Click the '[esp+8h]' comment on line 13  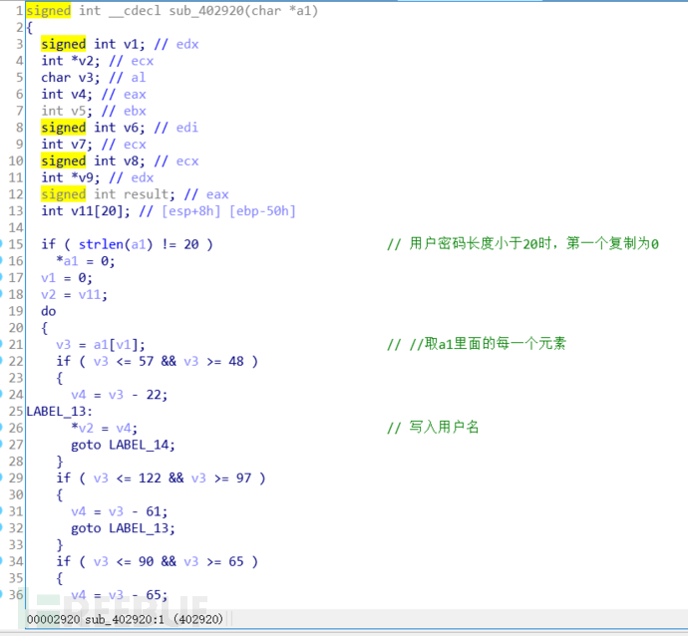click(190, 211)
